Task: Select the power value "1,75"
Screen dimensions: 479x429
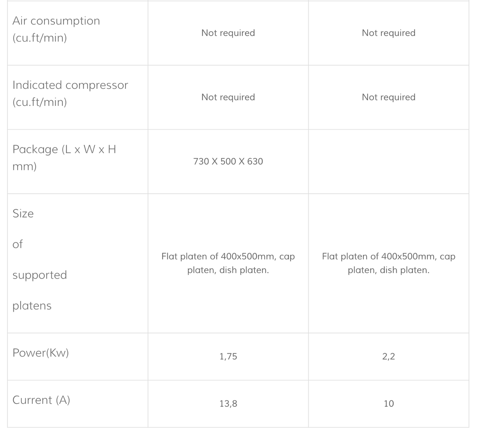Action: (228, 356)
